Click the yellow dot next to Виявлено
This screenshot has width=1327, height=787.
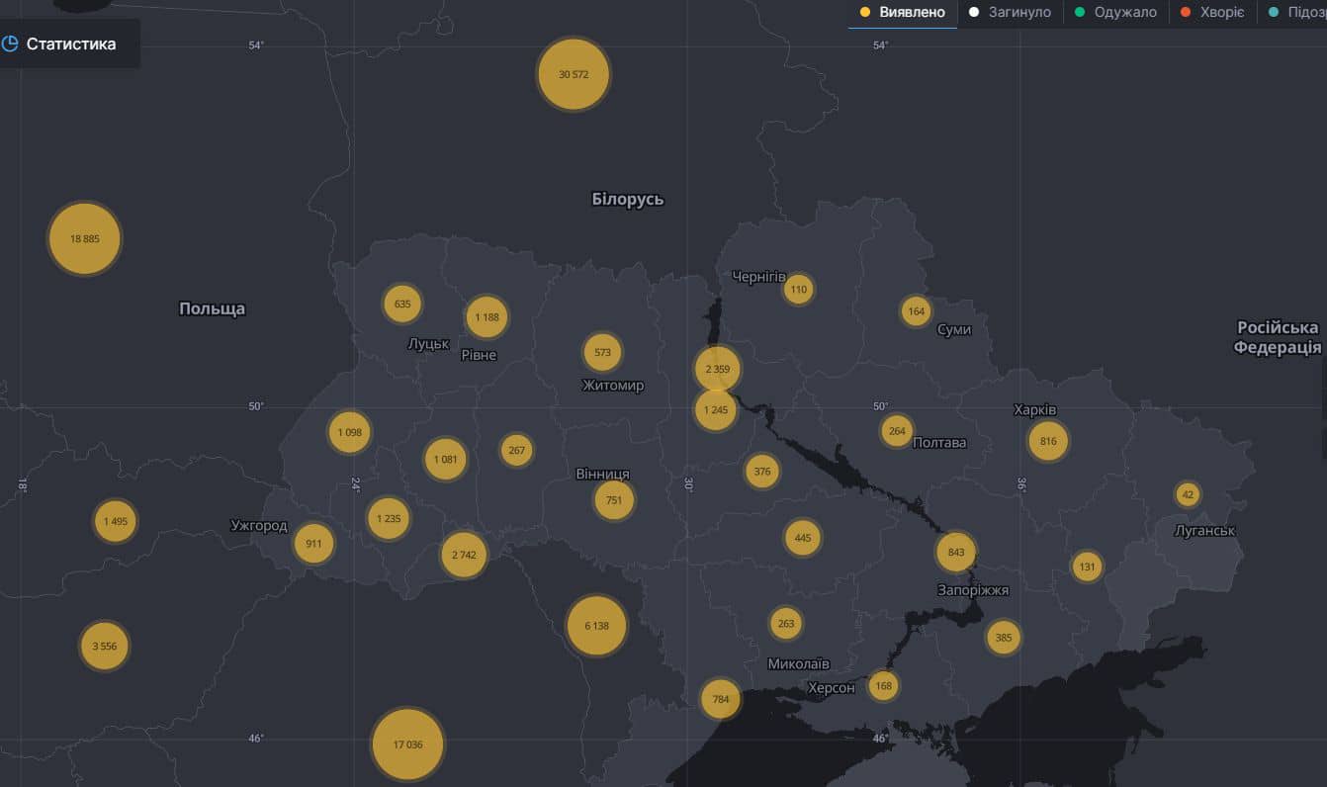865,13
